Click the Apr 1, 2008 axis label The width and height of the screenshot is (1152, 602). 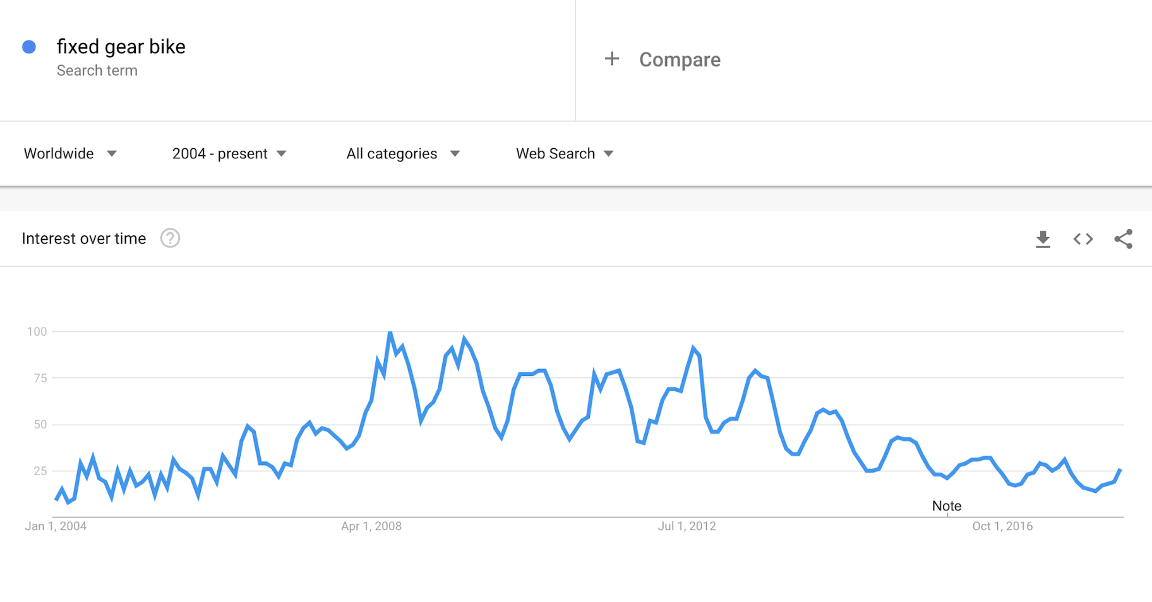coord(371,526)
